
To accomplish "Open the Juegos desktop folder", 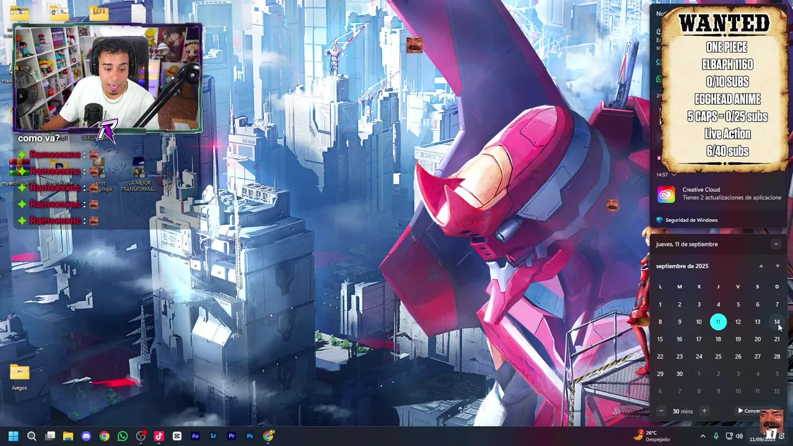I will click(x=19, y=377).
